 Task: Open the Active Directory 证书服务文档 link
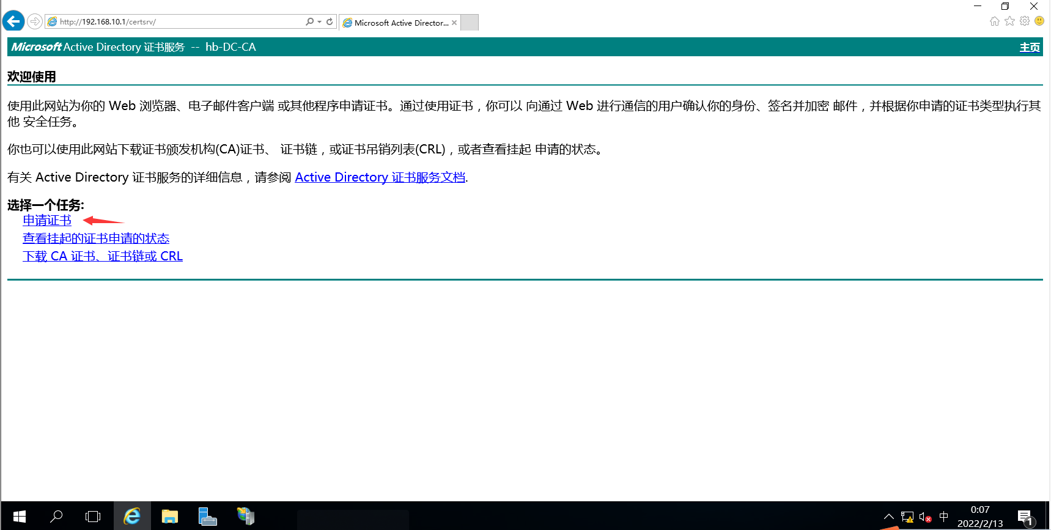(x=380, y=177)
